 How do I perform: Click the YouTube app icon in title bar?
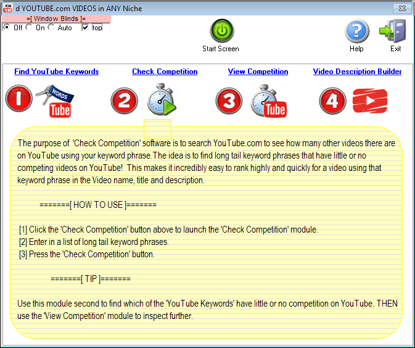coord(7,8)
